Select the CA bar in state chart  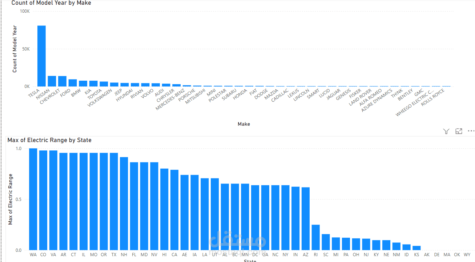pyautogui.click(x=174, y=210)
